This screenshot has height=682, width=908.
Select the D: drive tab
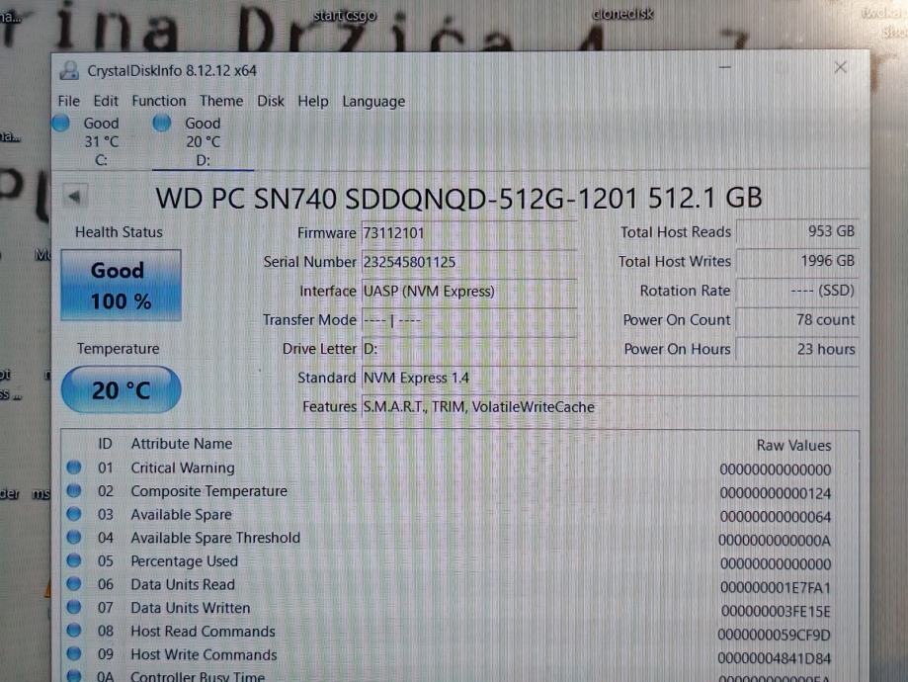point(203,141)
